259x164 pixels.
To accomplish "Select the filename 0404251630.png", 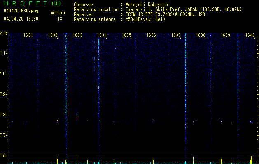I will (x=21, y=11).
